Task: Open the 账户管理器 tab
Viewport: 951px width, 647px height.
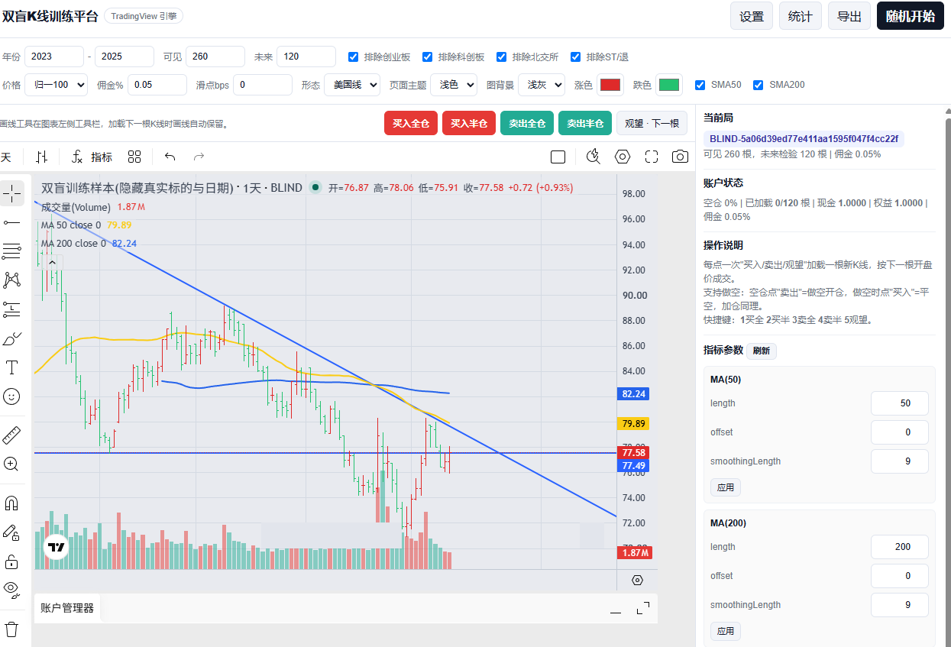Action: (x=67, y=608)
